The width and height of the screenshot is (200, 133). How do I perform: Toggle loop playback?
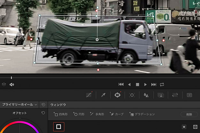pyautogui.click(x=162, y=85)
